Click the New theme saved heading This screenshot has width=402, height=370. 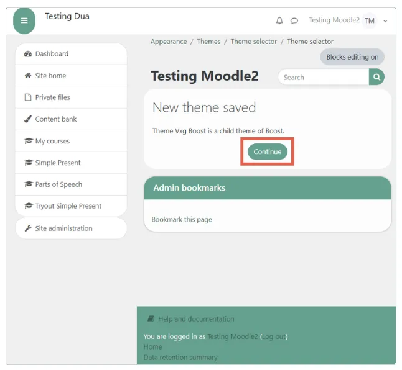204,107
